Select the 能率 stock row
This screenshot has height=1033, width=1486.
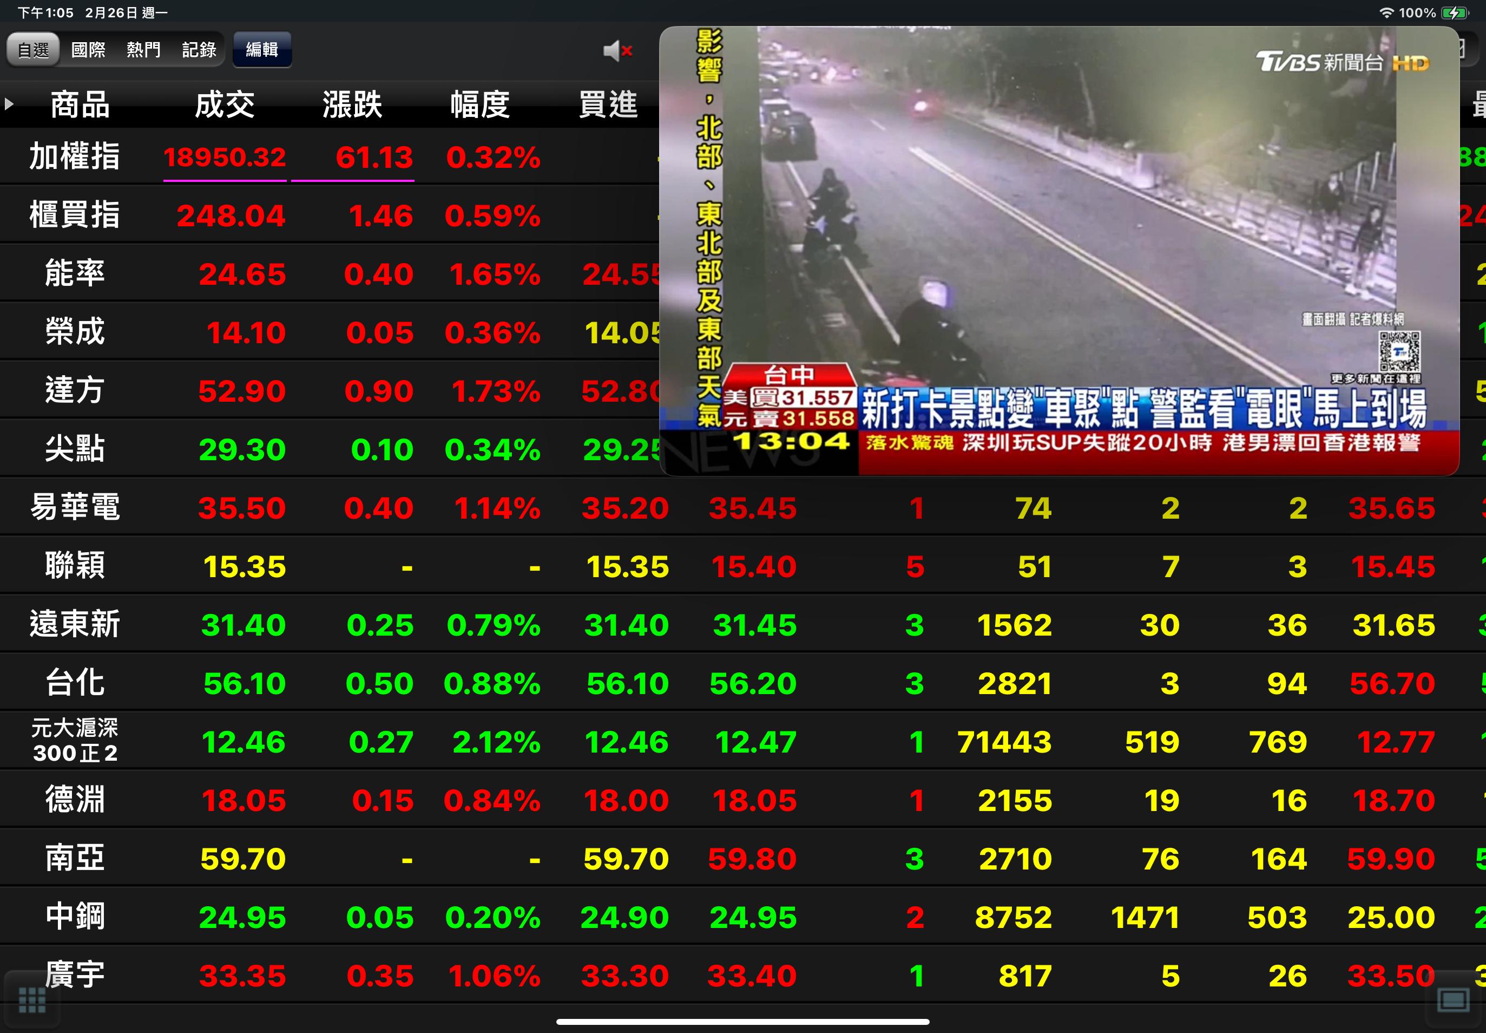742,273
